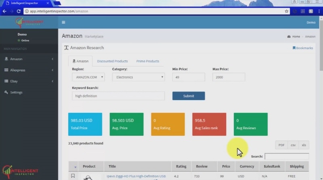Image resolution: width=323 pixels, height=180 pixels.
Task: Click the site info icon in address bar
Action: 27,11
